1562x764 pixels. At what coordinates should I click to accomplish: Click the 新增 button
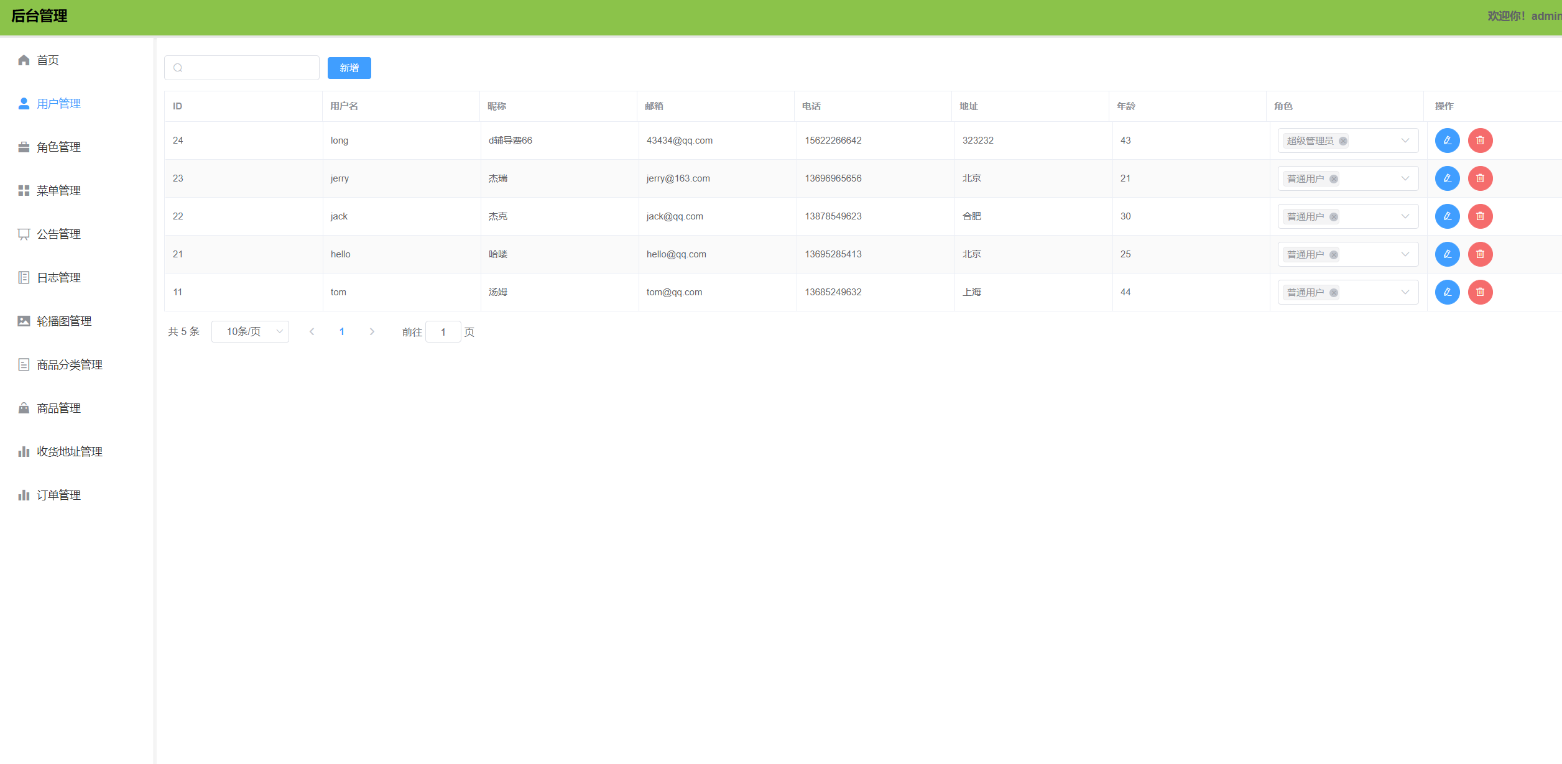pyautogui.click(x=349, y=68)
